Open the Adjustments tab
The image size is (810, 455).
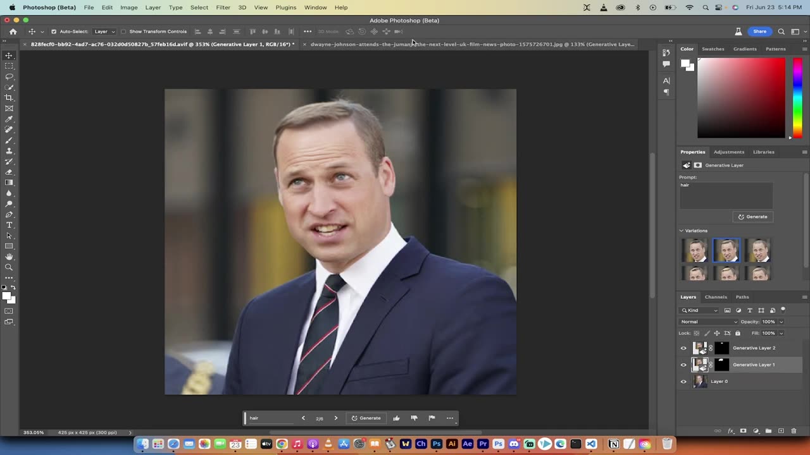coord(729,152)
